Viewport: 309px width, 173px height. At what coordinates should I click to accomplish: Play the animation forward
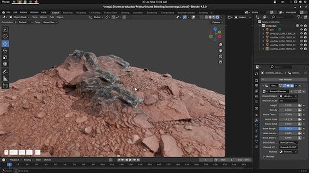130,160
